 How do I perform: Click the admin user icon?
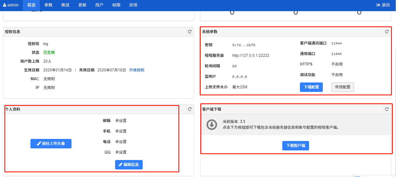(4, 5)
